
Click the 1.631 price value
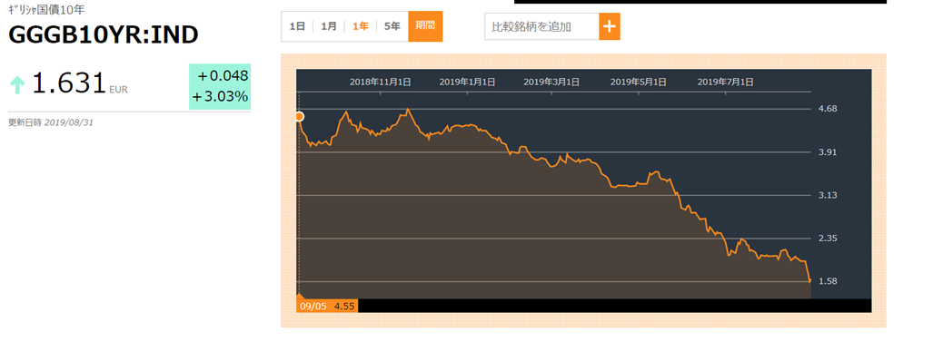[68, 83]
